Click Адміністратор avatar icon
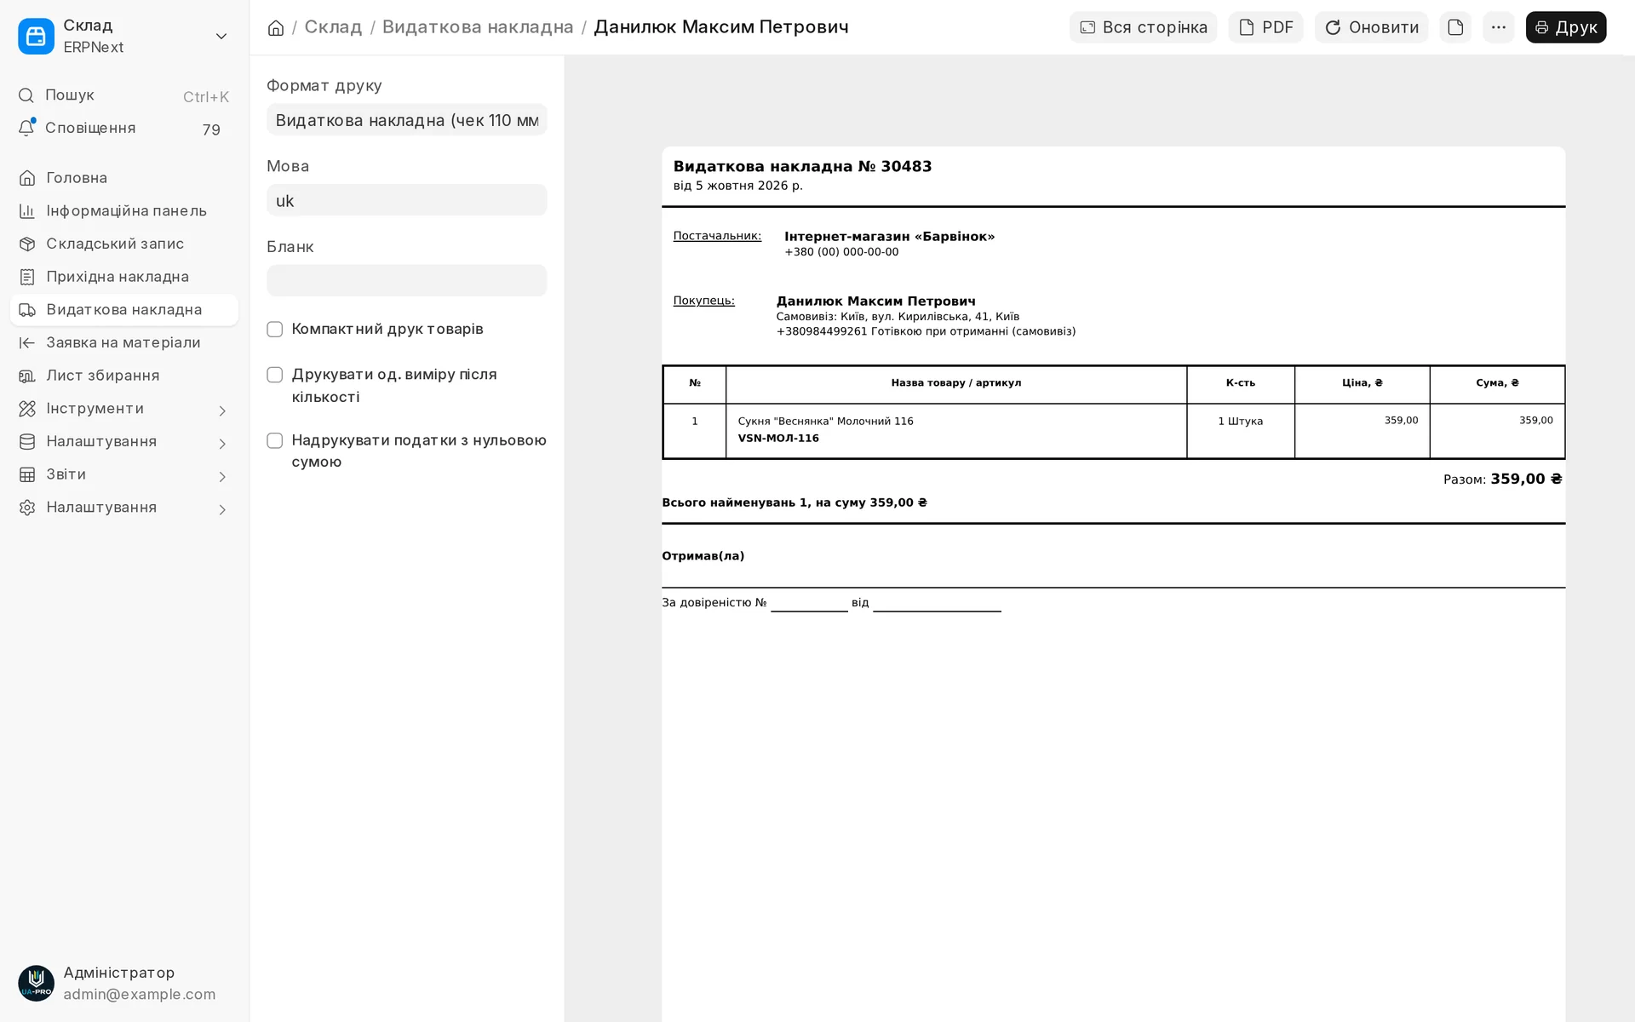This screenshot has width=1635, height=1022. click(36, 983)
